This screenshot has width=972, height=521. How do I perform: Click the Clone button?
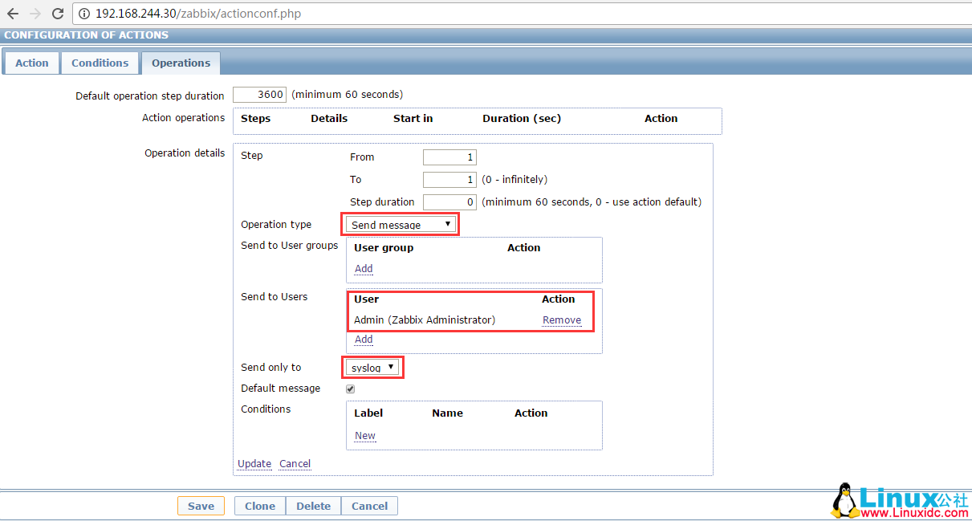tap(259, 506)
